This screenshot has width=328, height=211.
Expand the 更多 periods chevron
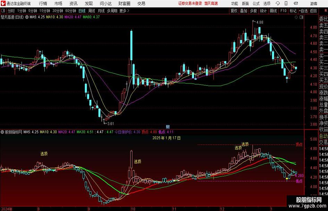click(x=128, y=11)
